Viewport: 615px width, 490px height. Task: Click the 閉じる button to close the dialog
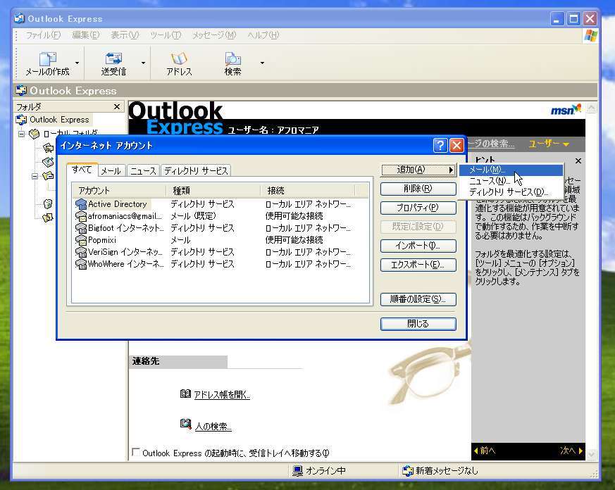pos(418,324)
